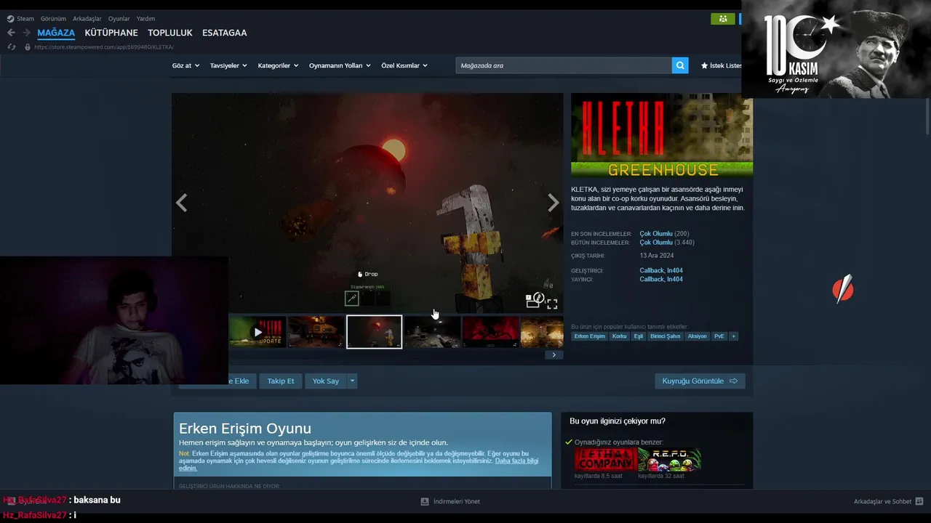Go back with the browser back arrow
The height and width of the screenshot is (523, 931).
[11, 33]
